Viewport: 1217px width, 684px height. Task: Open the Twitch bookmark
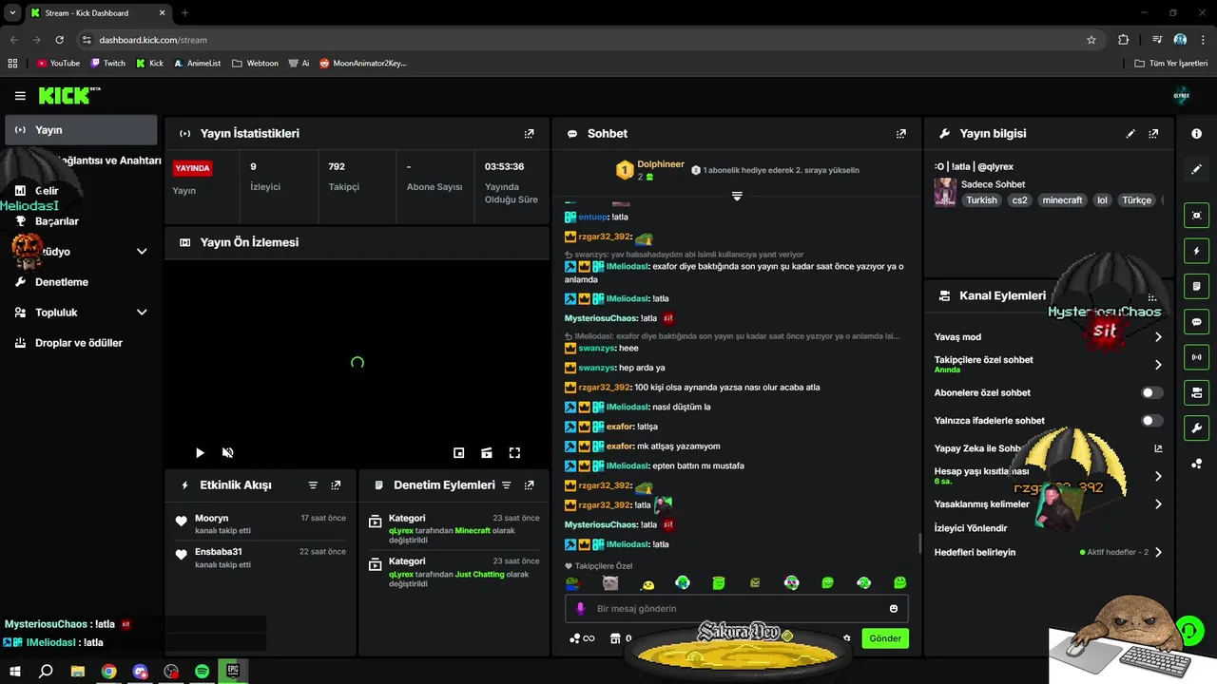[x=107, y=64]
